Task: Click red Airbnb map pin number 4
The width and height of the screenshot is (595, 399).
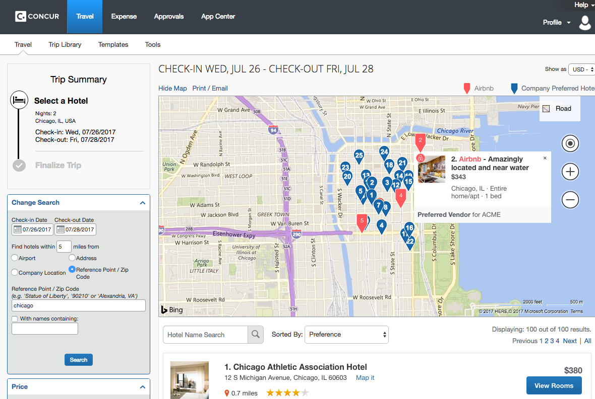Action: click(401, 198)
